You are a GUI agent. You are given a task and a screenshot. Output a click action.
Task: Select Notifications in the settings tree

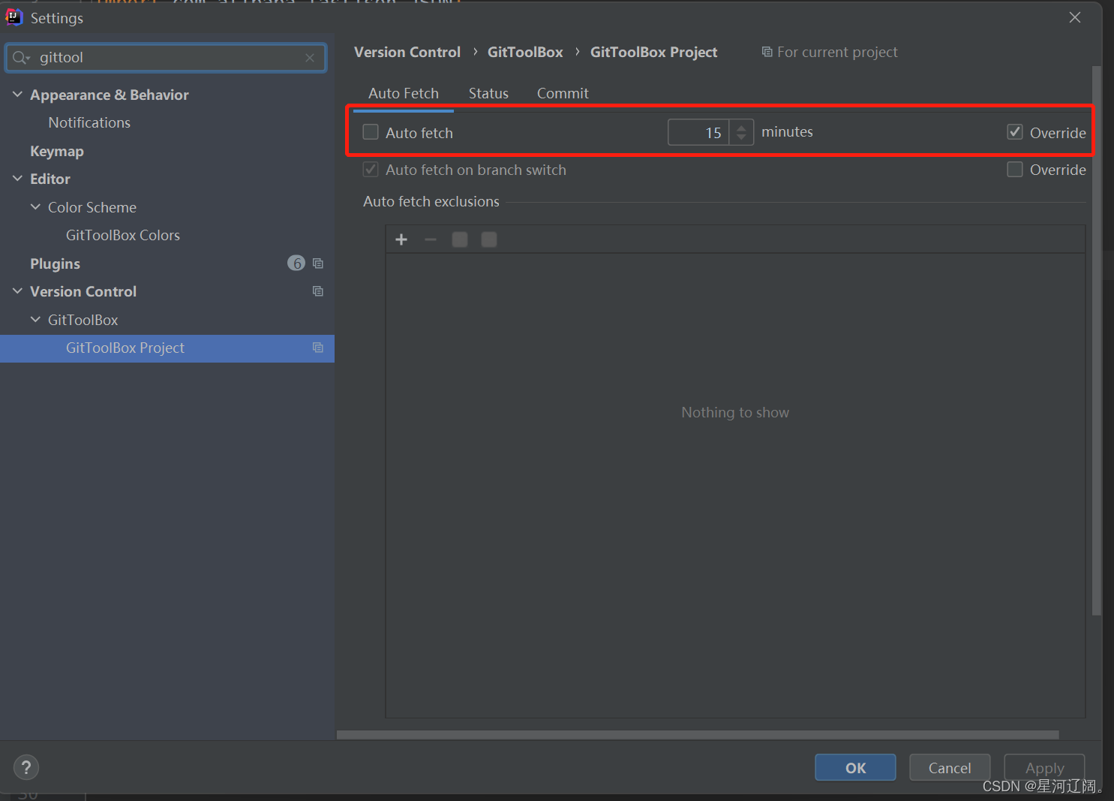pyautogui.click(x=89, y=122)
